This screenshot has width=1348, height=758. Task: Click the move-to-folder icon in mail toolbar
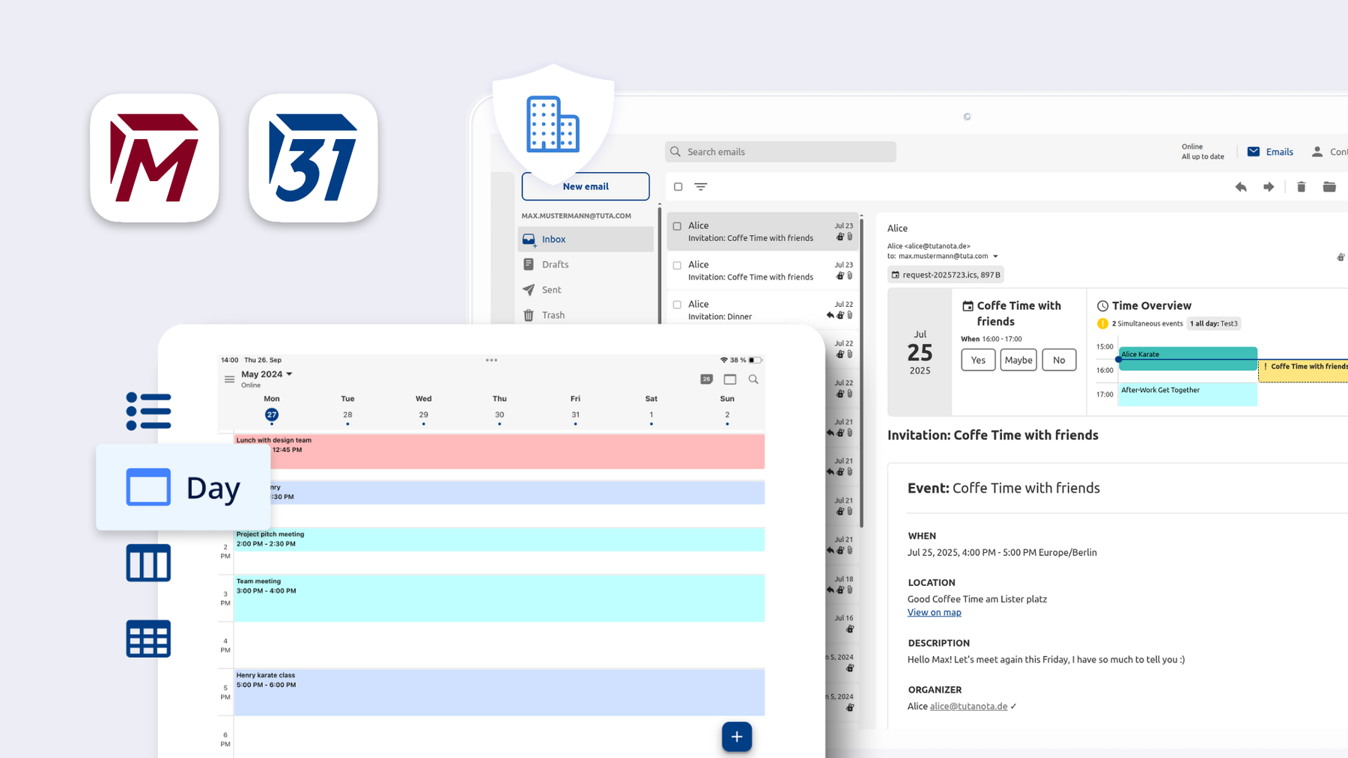point(1329,187)
